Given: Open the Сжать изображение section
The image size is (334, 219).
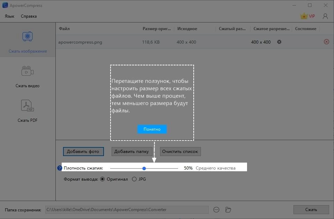Looking at the screenshot, I should click(27, 40).
